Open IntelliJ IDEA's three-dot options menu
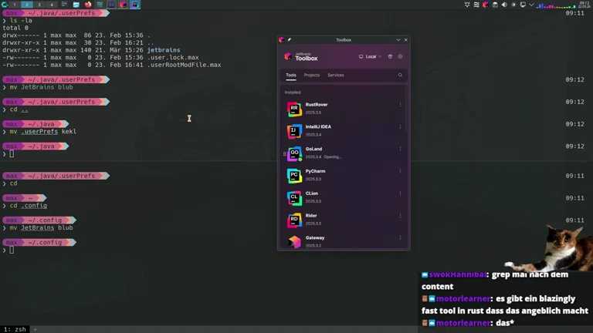This screenshot has width=593, height=333. [x=400, y=127]
